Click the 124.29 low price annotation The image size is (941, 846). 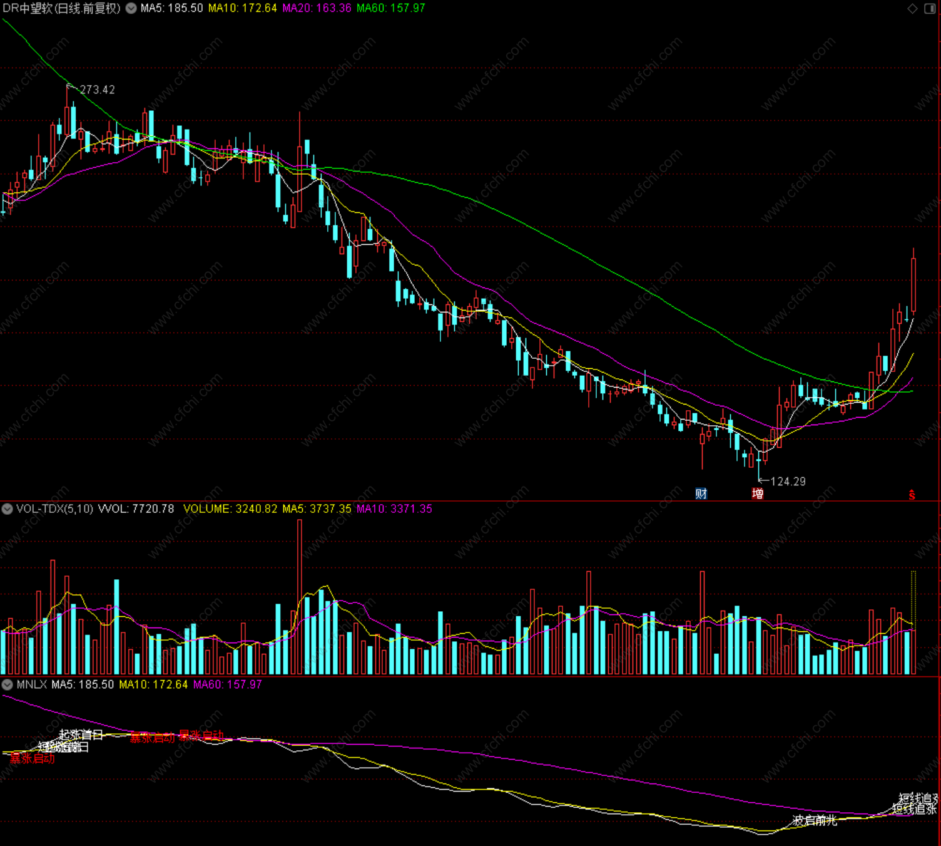pos(788,481)
